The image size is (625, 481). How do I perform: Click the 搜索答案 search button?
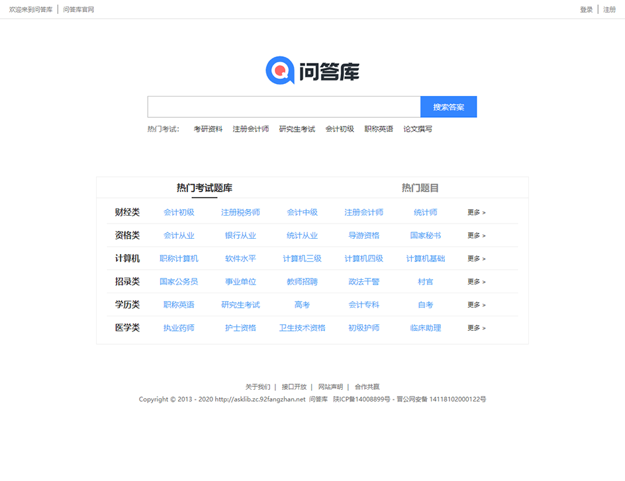(448, 107)
